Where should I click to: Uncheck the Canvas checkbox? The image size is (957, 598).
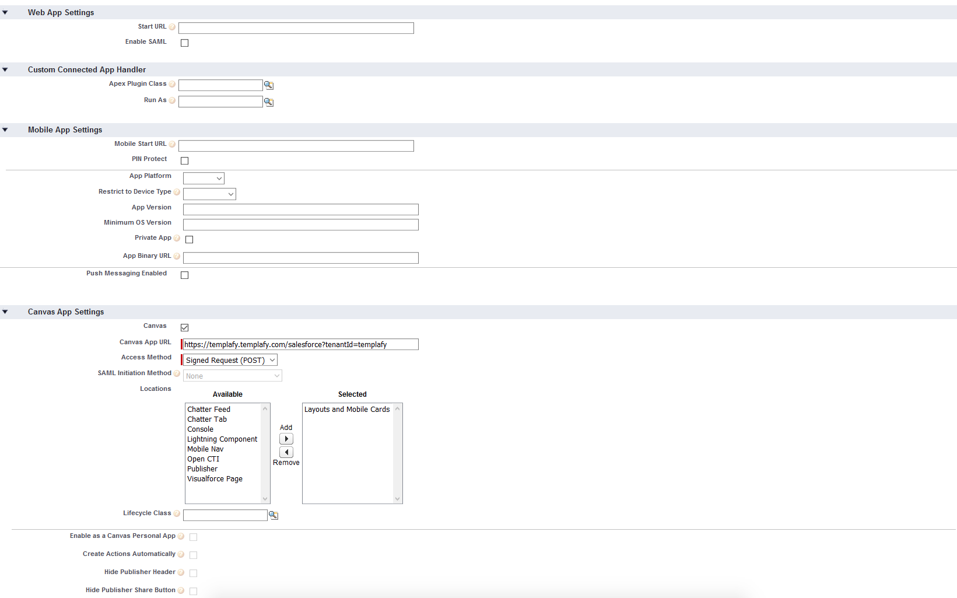pyautogui.click(x=184, y=327)
